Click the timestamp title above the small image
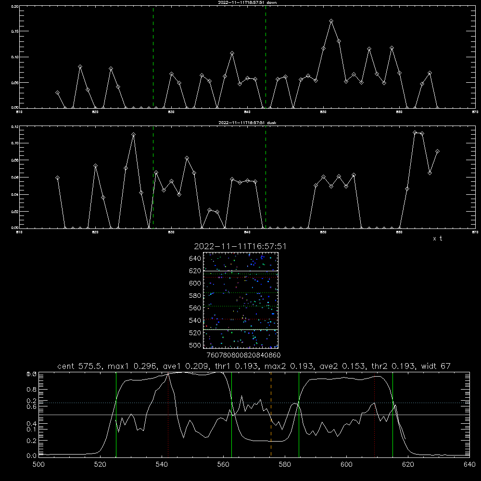This screenshot has height=481, width=481. click(240, 246)
